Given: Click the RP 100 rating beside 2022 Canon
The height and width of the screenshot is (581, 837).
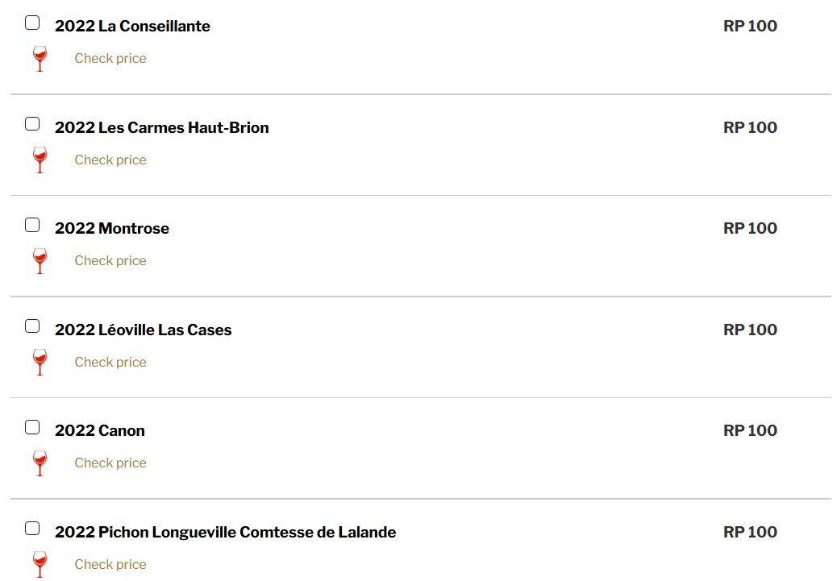Looking at the screenshot, I should tap(750, 430).
